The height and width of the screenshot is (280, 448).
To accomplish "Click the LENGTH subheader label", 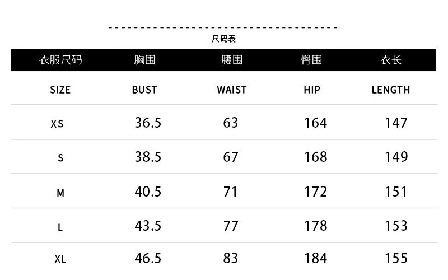I will pos(390,90).
